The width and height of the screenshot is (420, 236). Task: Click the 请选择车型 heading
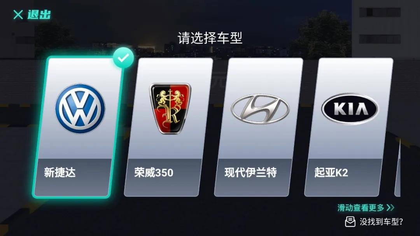210,38
